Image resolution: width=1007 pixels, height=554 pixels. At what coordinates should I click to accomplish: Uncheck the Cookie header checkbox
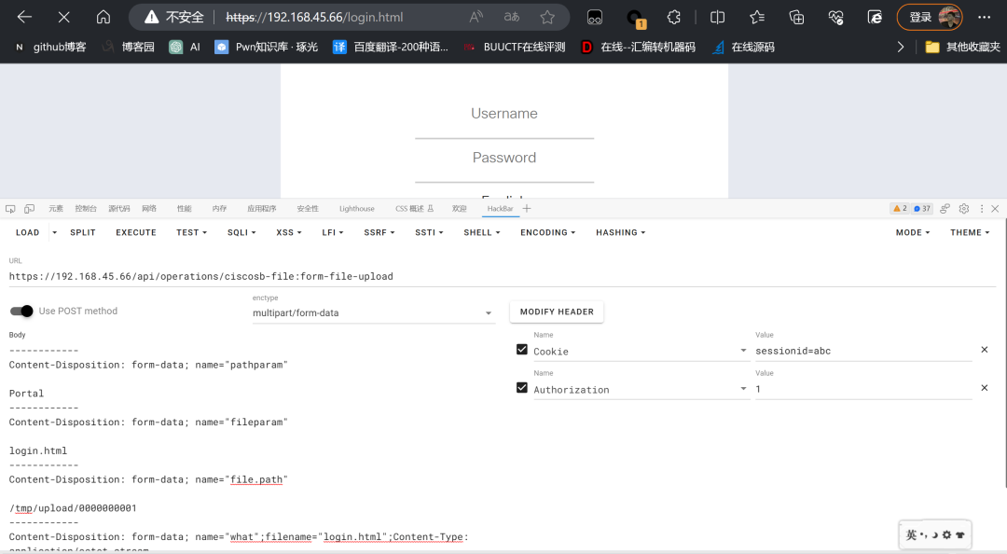[x=522, y=350]
